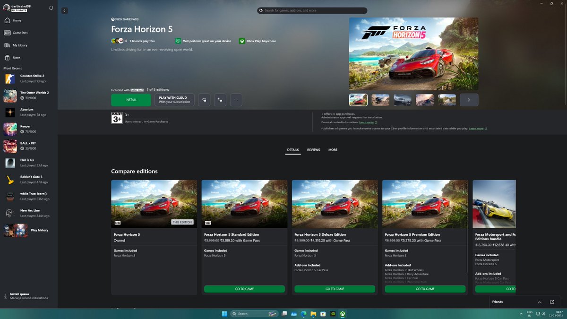
Task: Open Premium Edition card image
Action: pos(425,204)
